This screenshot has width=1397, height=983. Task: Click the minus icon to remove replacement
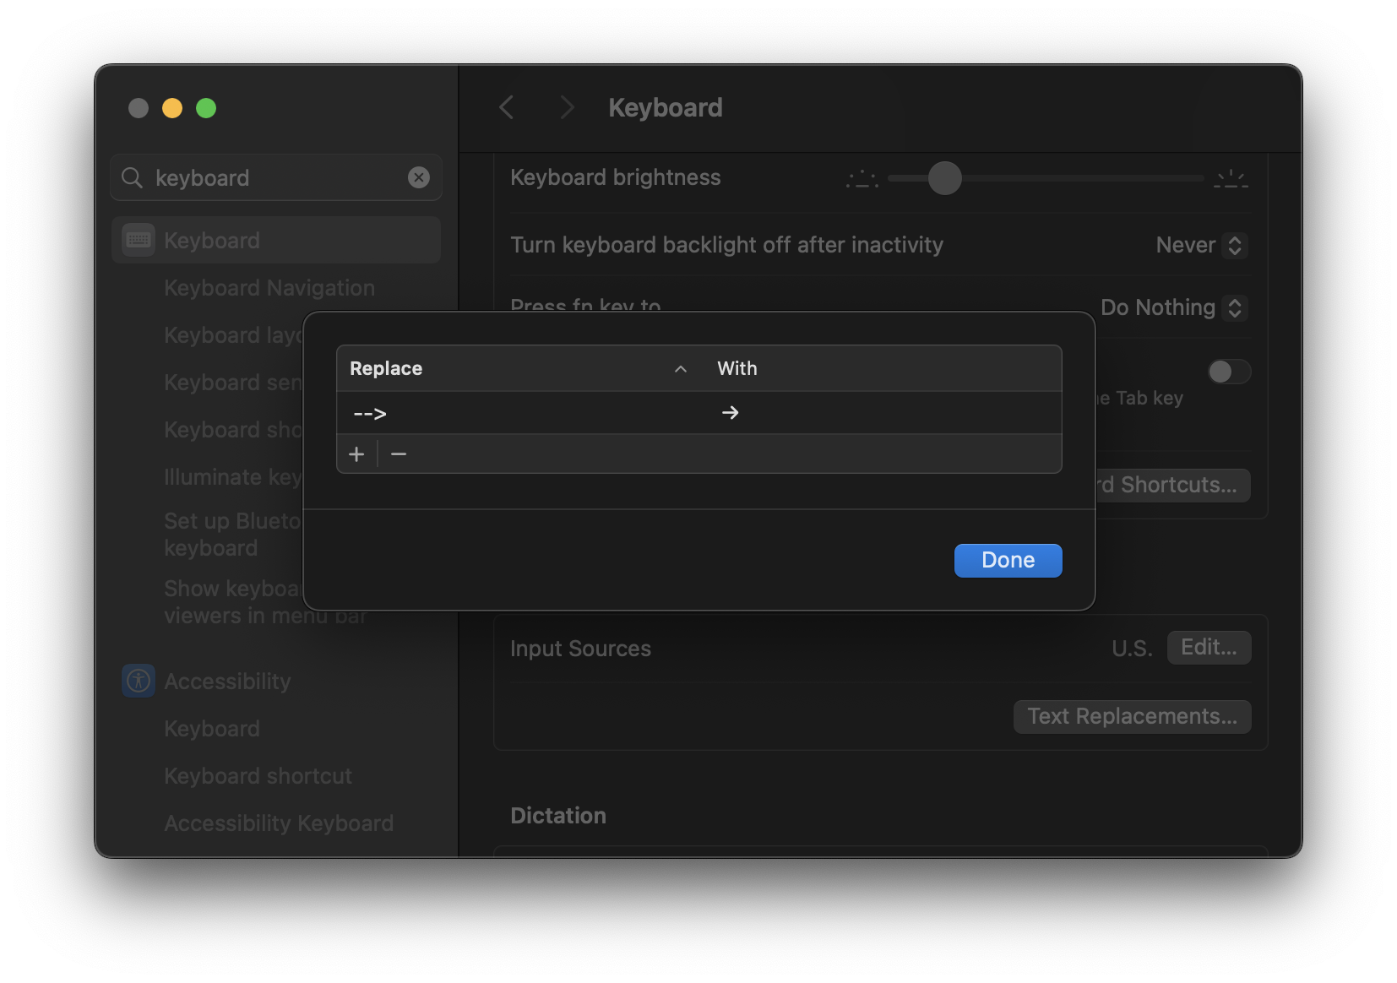(399, 454)
